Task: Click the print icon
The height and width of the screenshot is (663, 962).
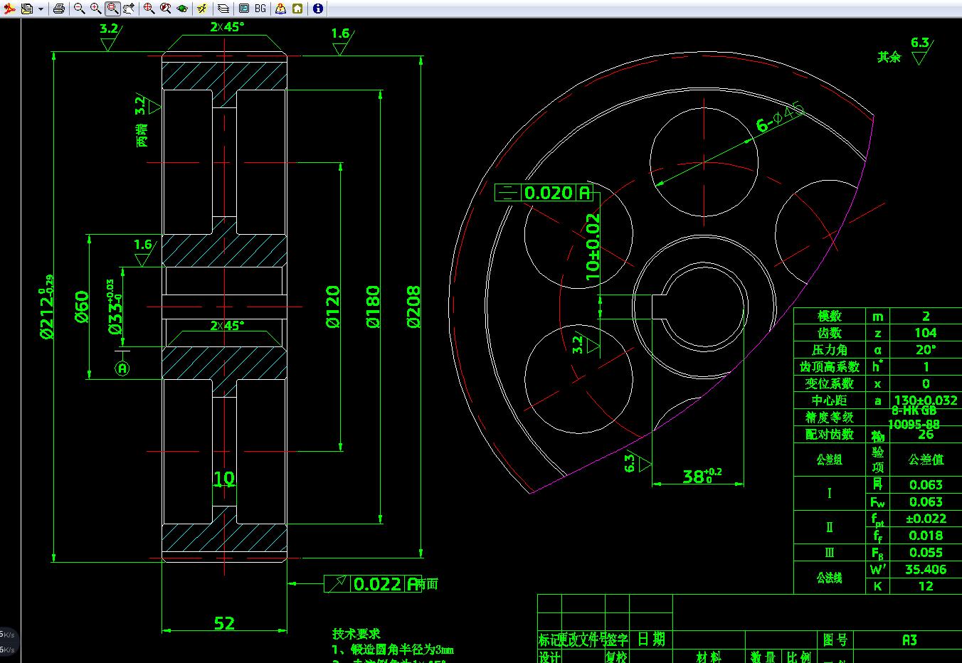Action: point(59,9)
